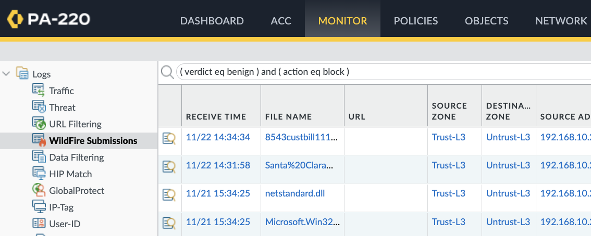Open HIP Match logs
This screenshot has width=591, height=236.
click(70, 174)
